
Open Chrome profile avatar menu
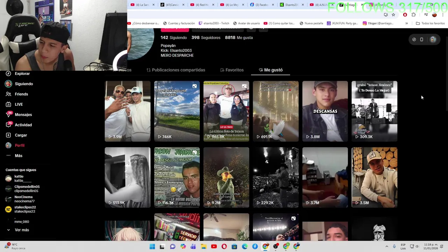click(x=434, y=15)
